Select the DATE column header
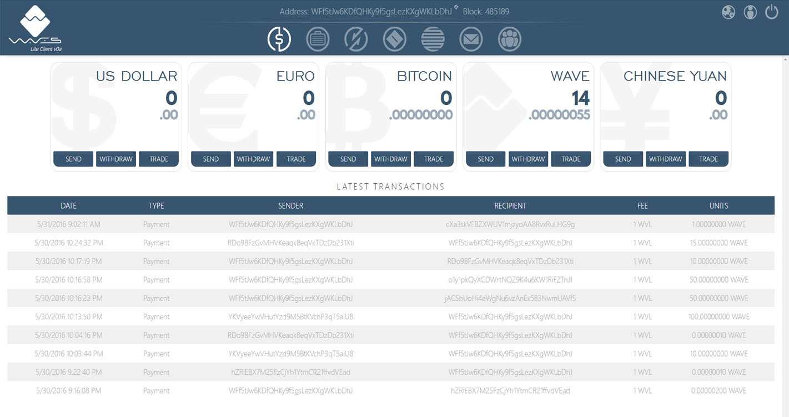The width and height of the screenshot is (789, 417). coord(68,205)
